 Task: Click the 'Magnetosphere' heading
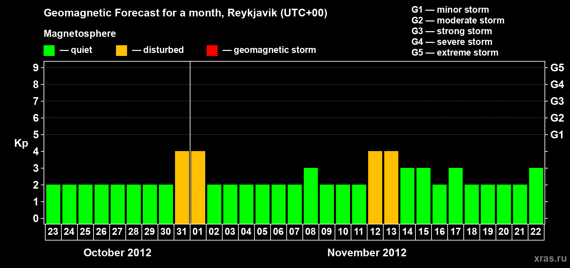(80, 34)
